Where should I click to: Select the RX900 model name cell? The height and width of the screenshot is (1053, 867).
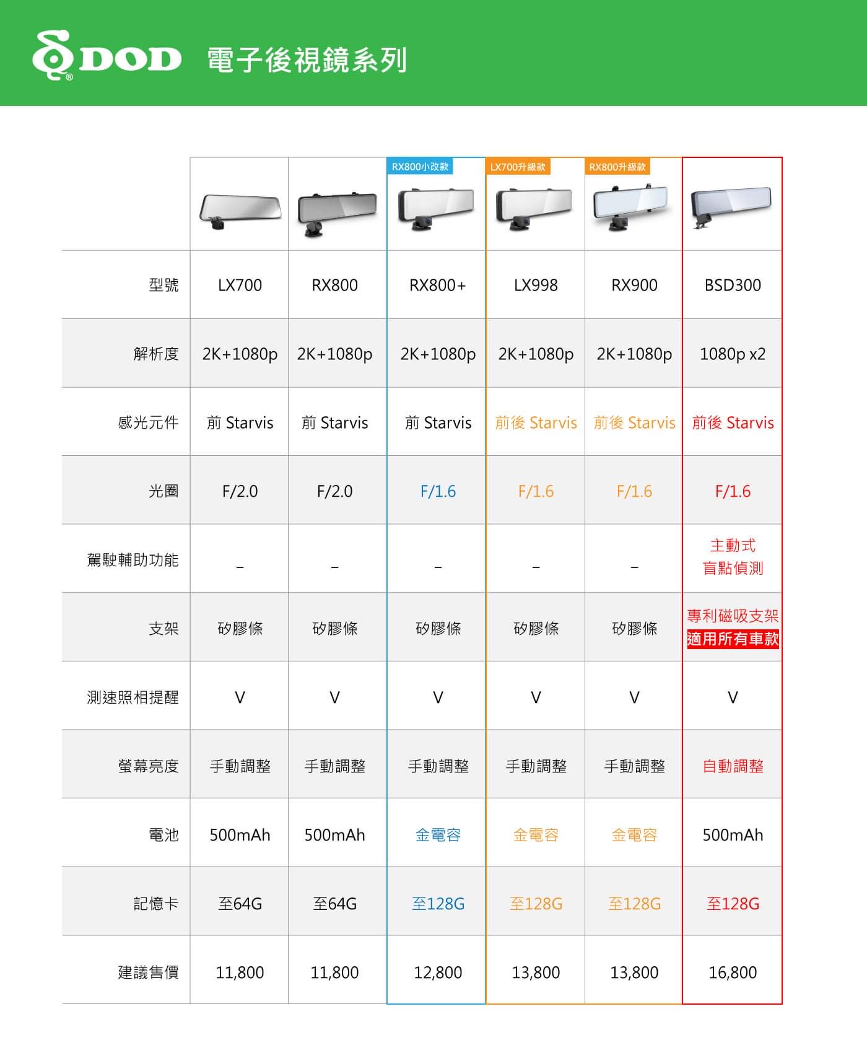[634, 285]
